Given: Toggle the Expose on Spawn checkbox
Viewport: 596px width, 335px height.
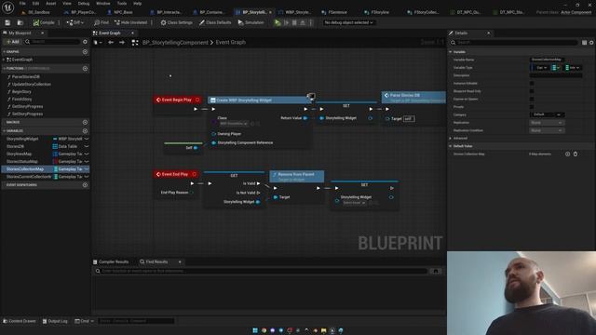Looking at the screenshot, I should pos(532,100).
